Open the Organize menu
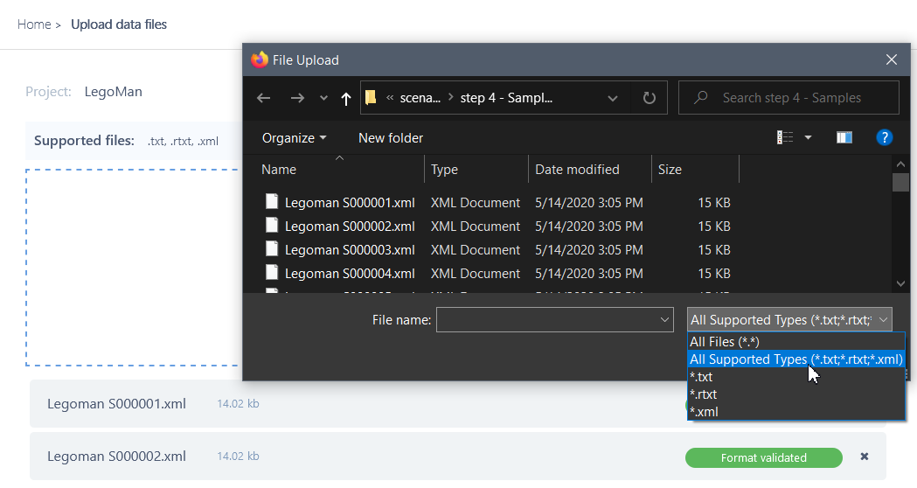Image resolution: width=917 pixels, height=488 pixels. pos(294,137)
